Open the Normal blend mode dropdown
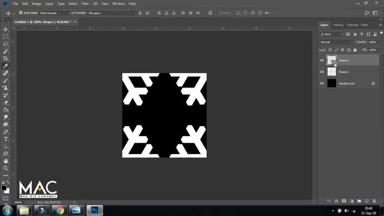Viewport: 384px width, 216px height. [337, 42]
